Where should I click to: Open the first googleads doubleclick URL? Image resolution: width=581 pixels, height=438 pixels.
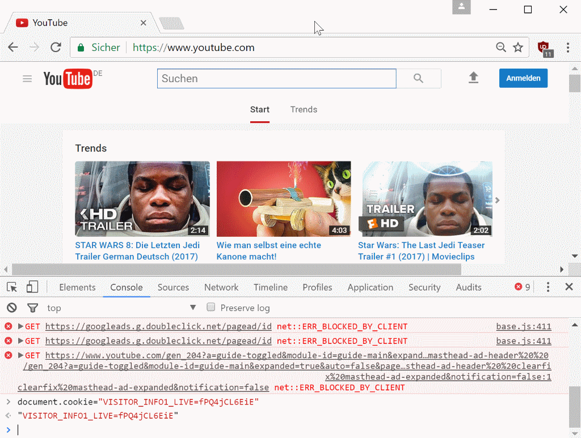[x=159, y=326]
